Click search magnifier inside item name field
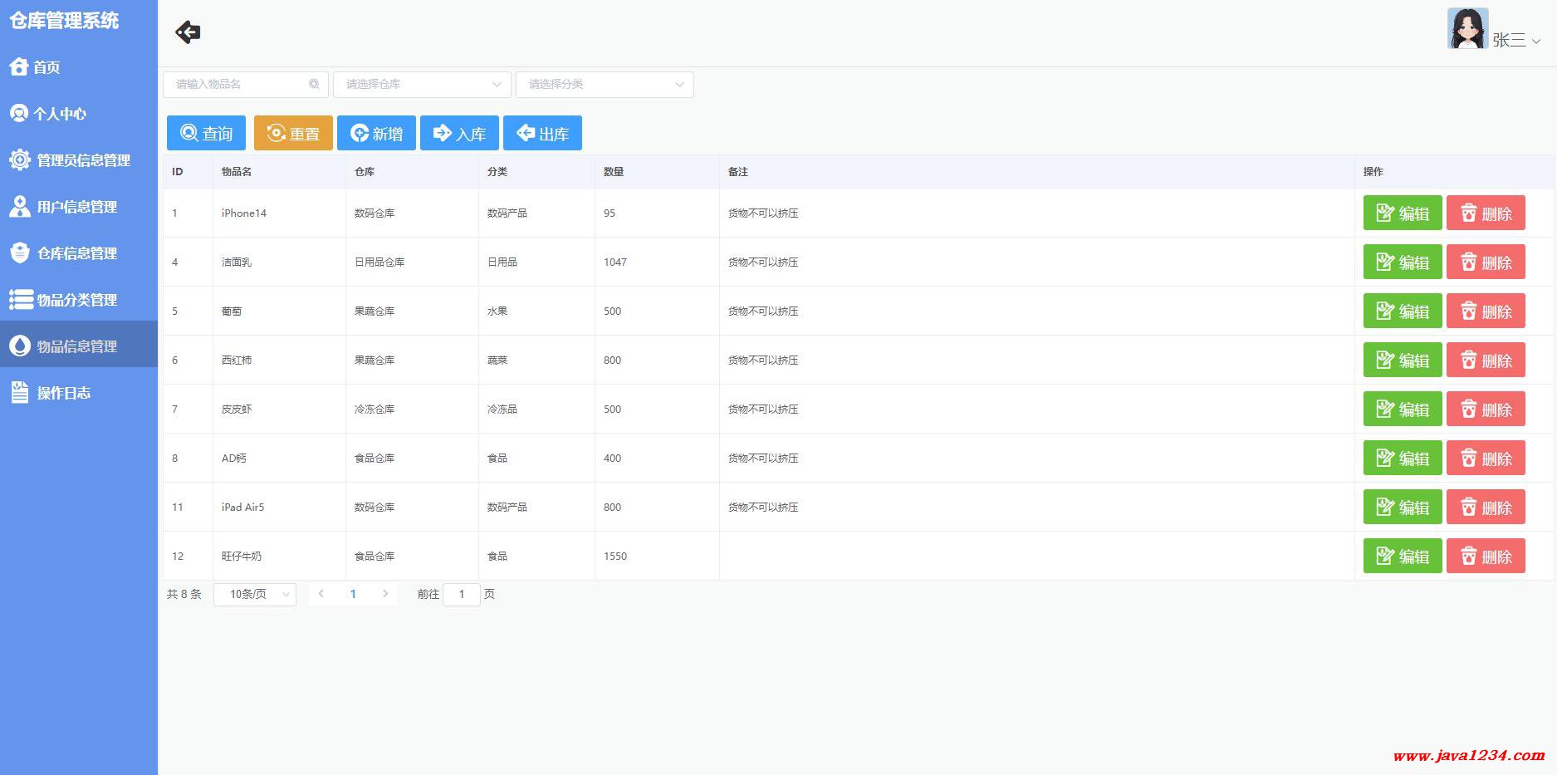This screenshot has width=1557, height=775. coord(314,84)
